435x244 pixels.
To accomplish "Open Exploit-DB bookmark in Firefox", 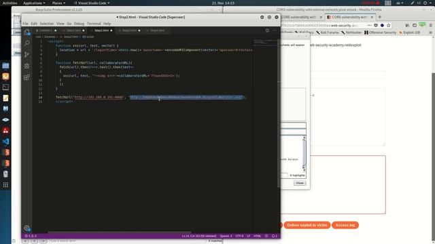I will 409,33.
